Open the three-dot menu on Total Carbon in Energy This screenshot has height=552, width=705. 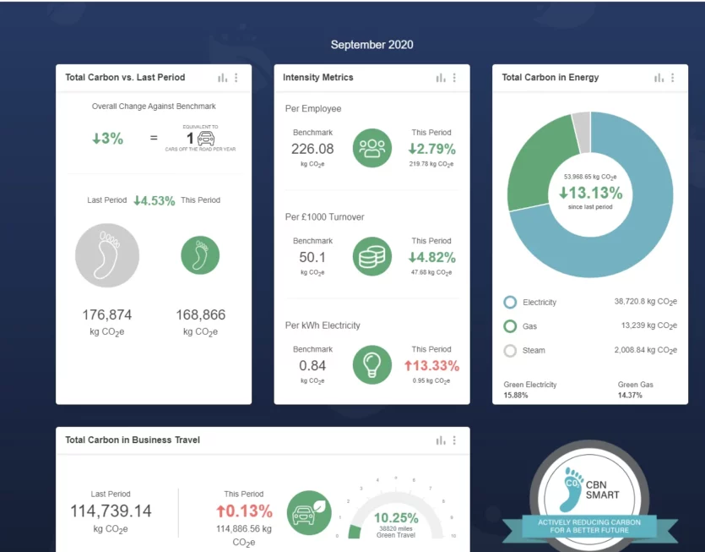(673, 78)
